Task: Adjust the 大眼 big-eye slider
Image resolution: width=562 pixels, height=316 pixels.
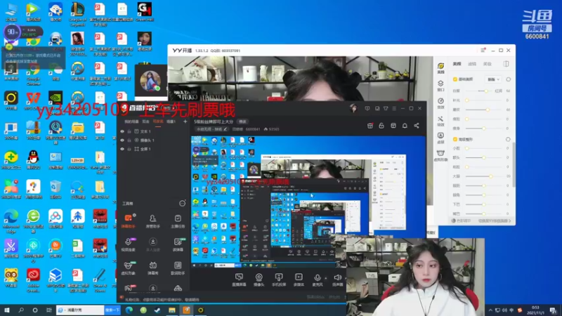Action: (485, 176)
